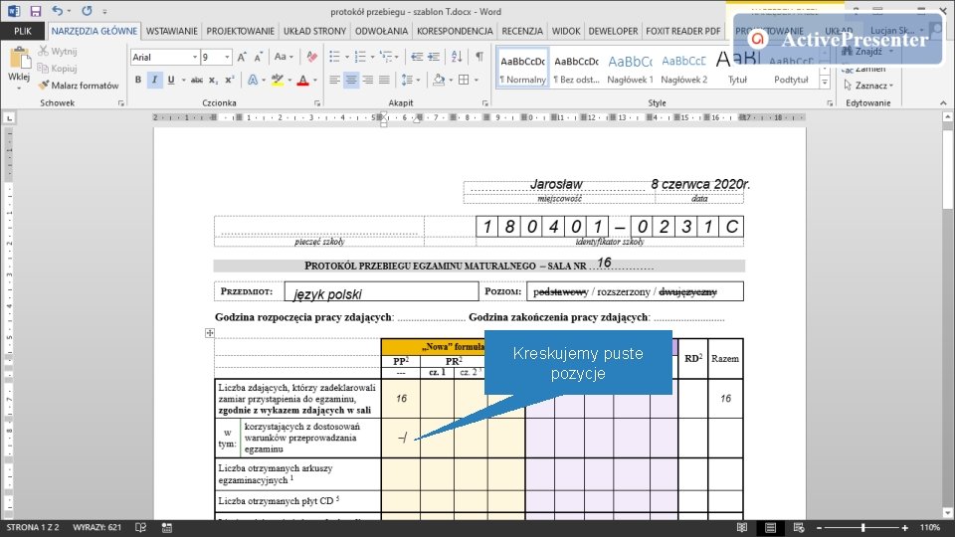Viewport: 955px width, 537px height.
Task: Paste using the Wklej button
Action: [19, 69]
